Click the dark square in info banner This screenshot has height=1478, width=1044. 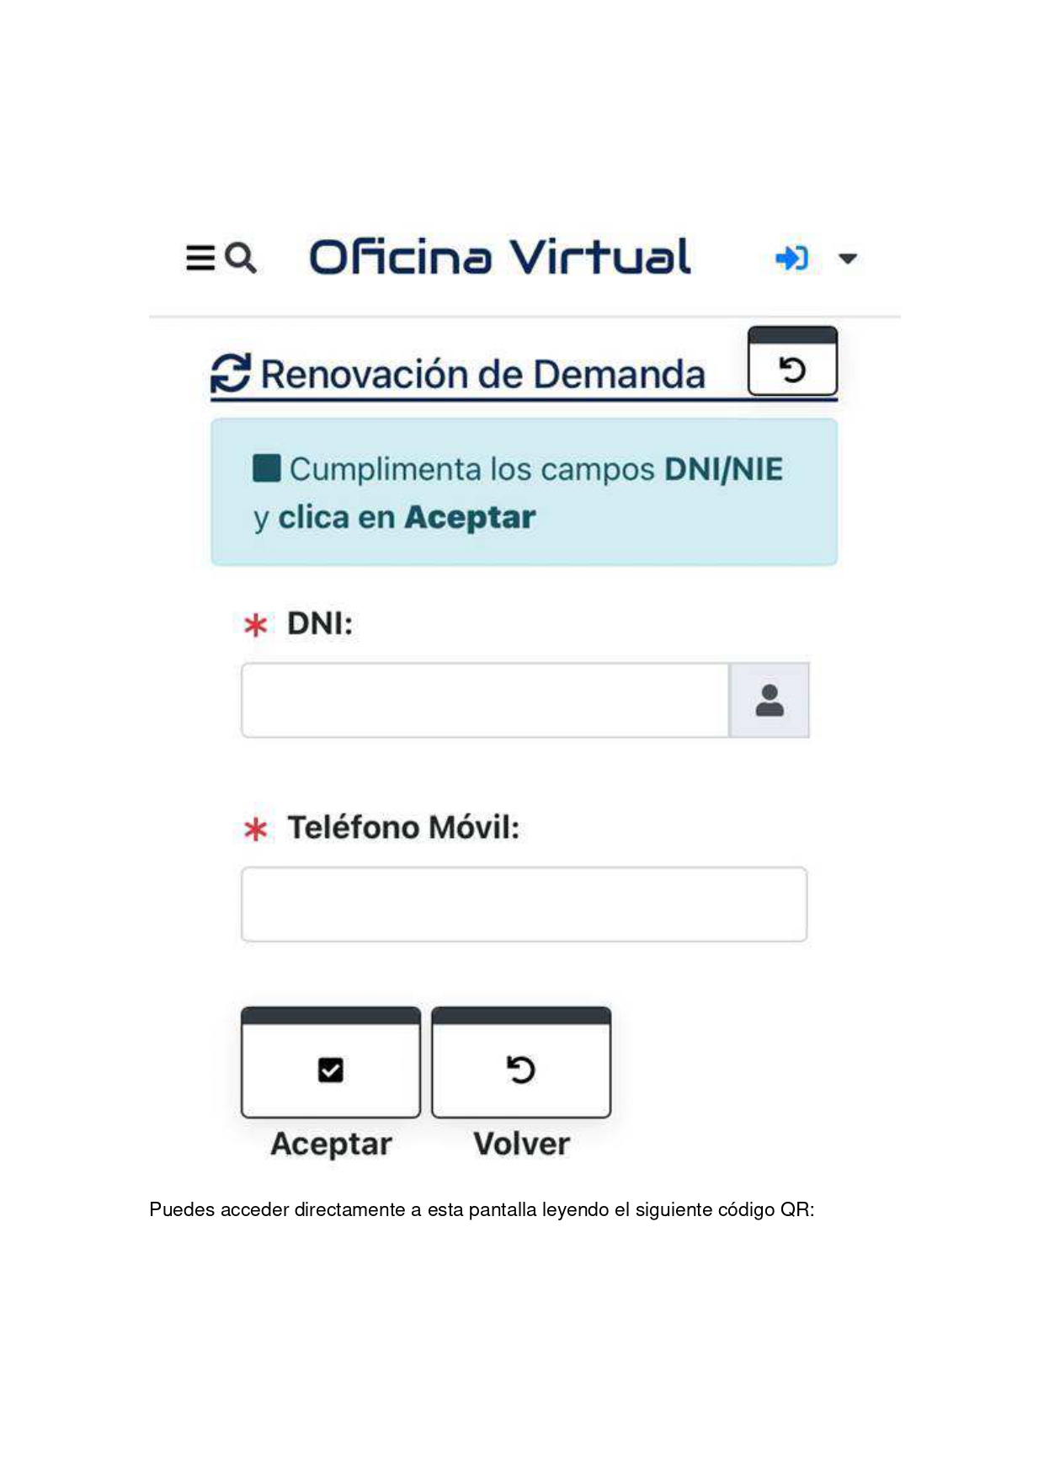(267, 468)
